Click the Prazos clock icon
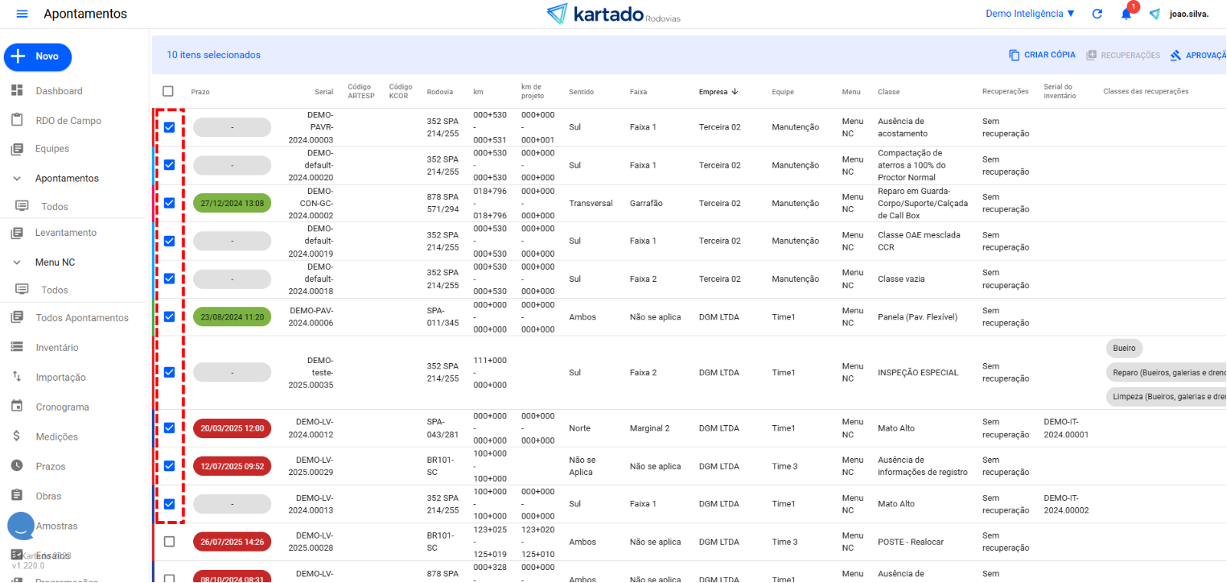The width and height of the screenshot is (1227, 583). point(17,466)
